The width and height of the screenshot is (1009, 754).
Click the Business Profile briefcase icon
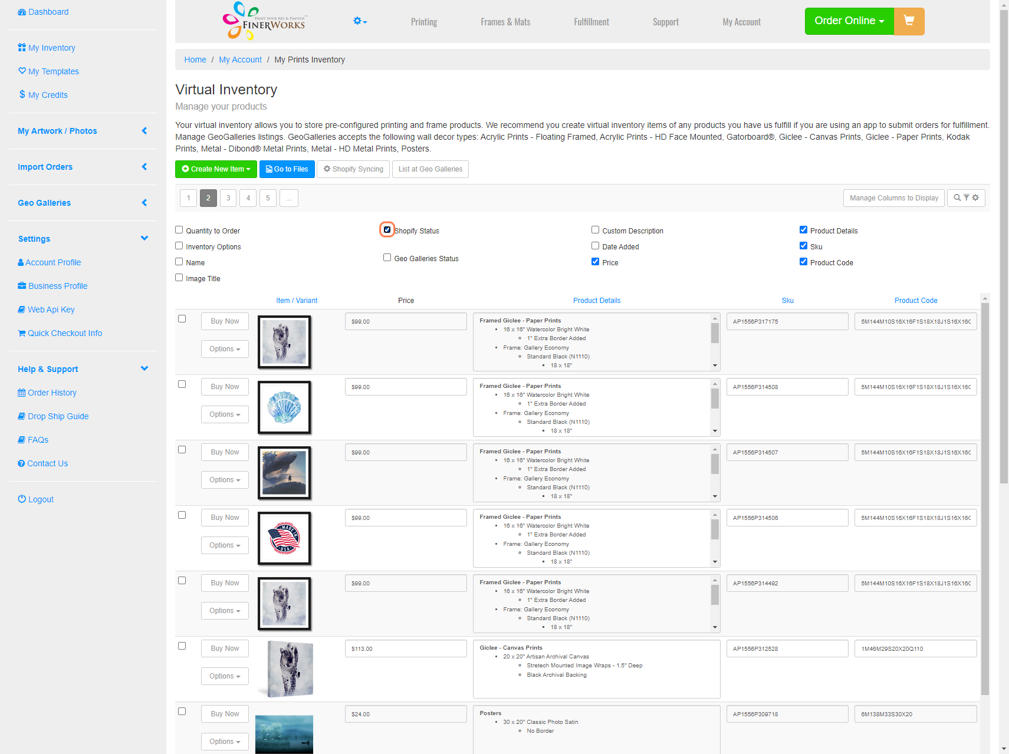pos(22,286)
